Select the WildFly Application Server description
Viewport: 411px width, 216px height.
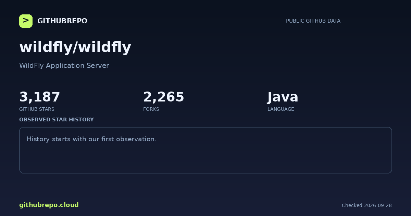click(64, 65)
